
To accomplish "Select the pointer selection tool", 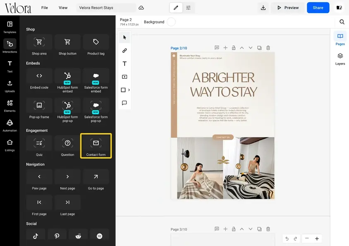I will click(124, 37).
